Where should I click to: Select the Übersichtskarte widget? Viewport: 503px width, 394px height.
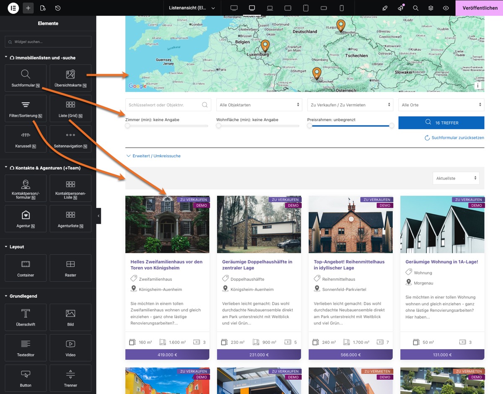tap(70, 78)
